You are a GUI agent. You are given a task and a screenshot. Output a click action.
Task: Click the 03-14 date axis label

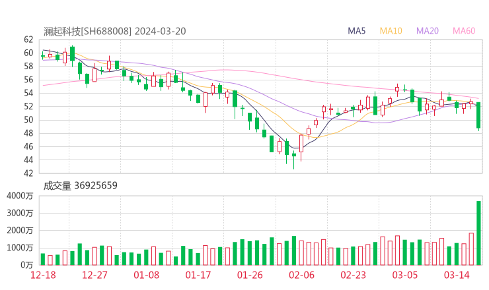tap(457, 275)
